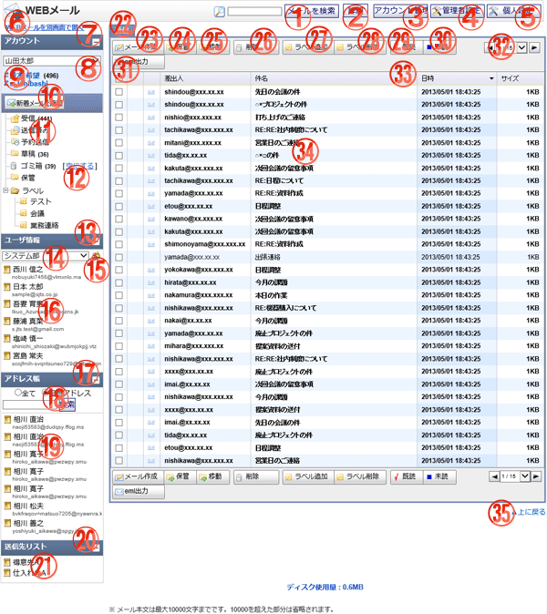Click the contact icon beside 塩崎 慎一
The width and height of the screenshot is (547, 614).
point(6,338)
